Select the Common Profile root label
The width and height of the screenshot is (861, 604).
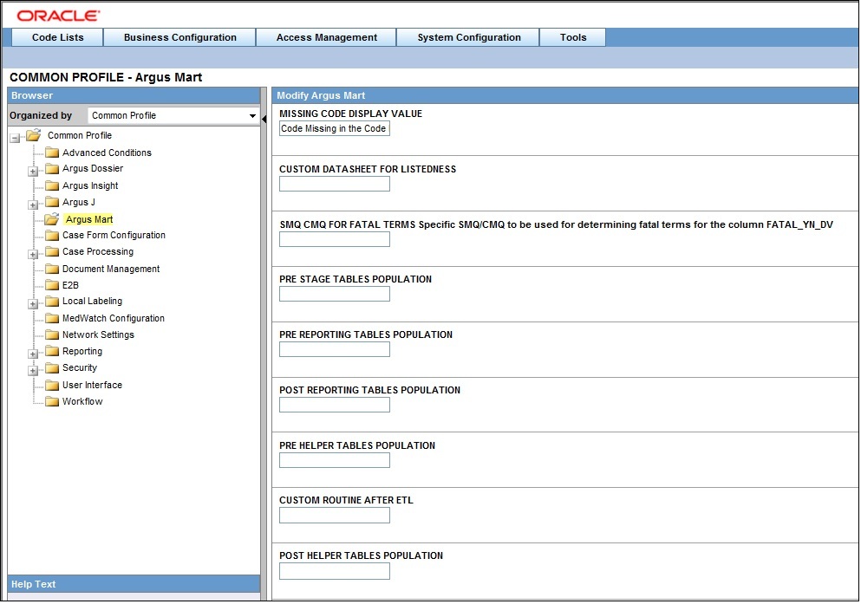[80, 135]
